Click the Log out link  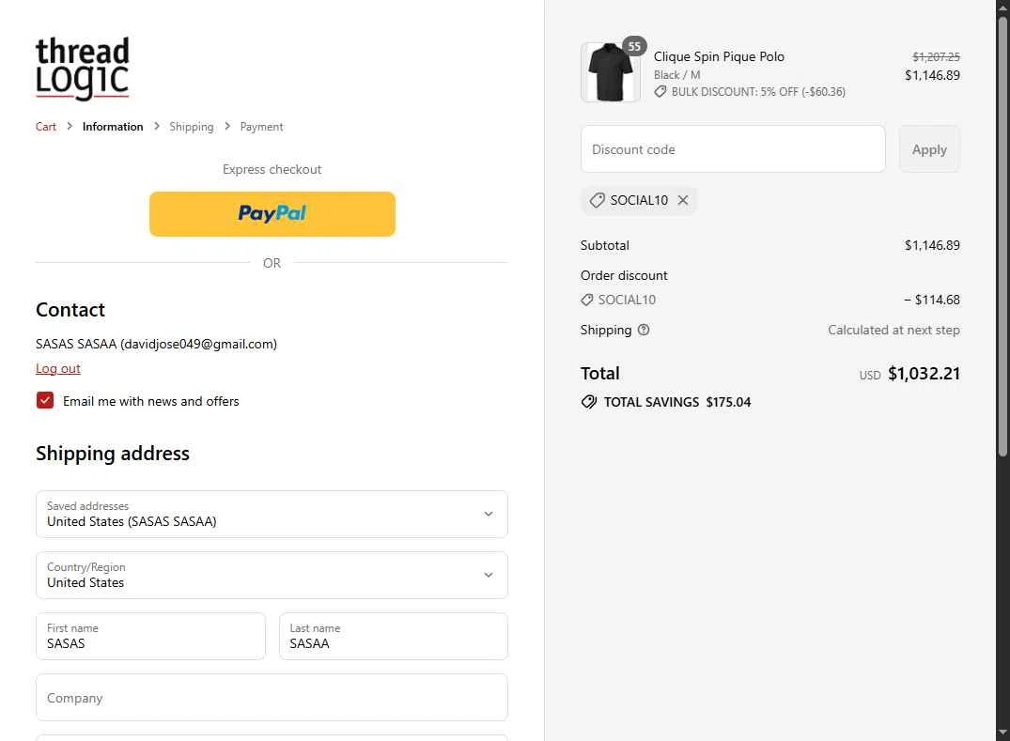coord(58,368)
